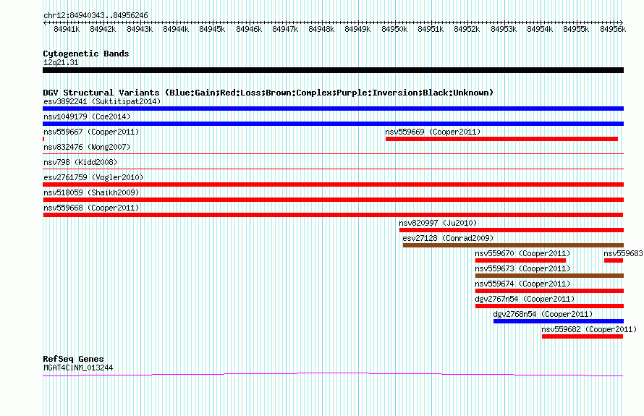Click the nsv559674 (Cooper2011) label

[x=522, y=284]
